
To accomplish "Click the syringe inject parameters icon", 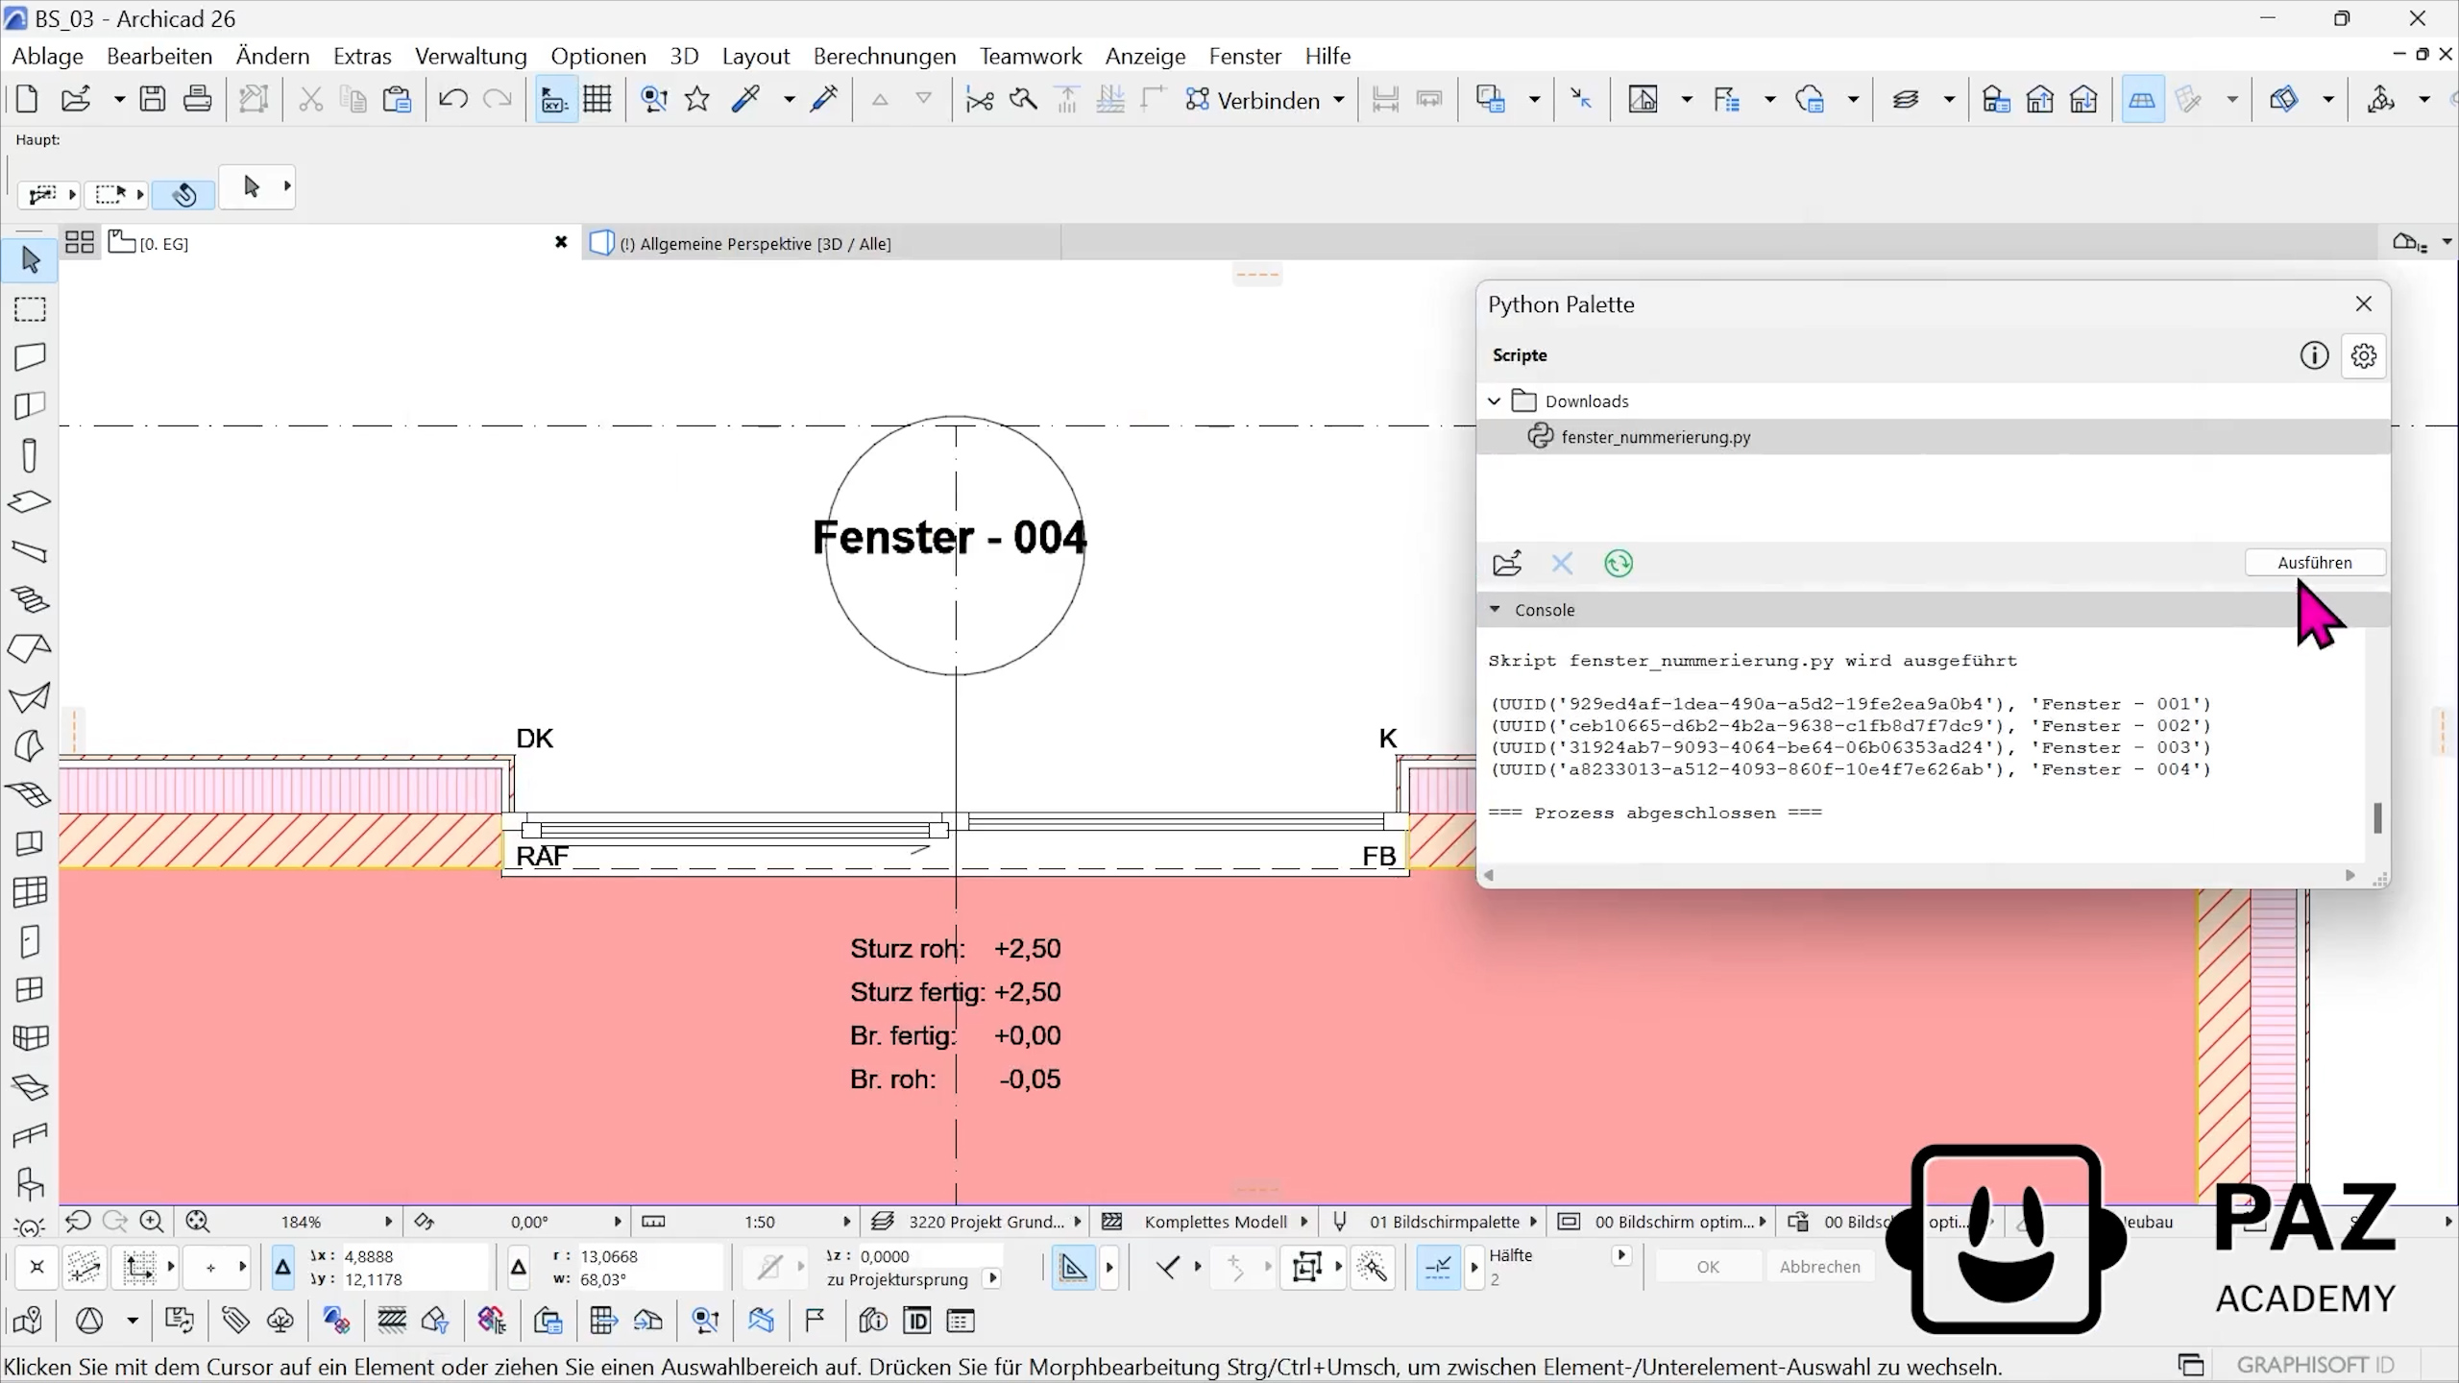I will (824, 99).
